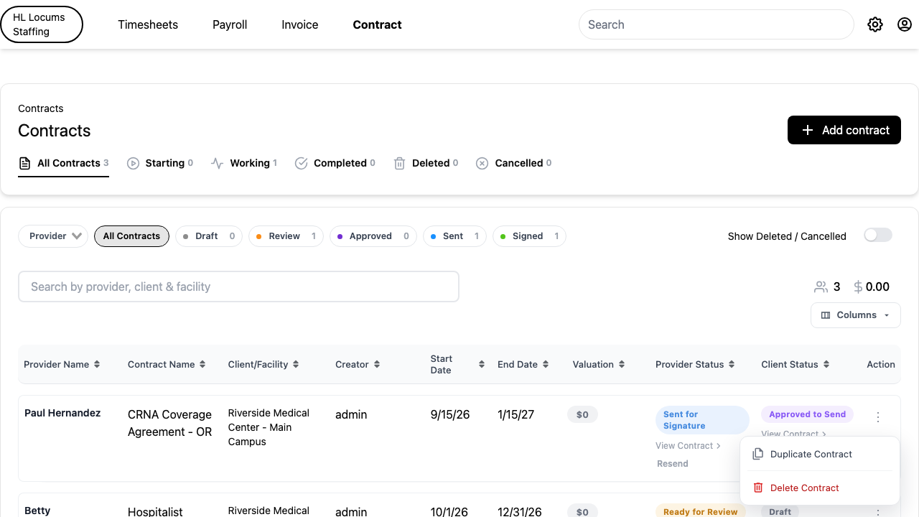Filter contracts by Review status
The image size is (919, 517).
coord(286,236)
